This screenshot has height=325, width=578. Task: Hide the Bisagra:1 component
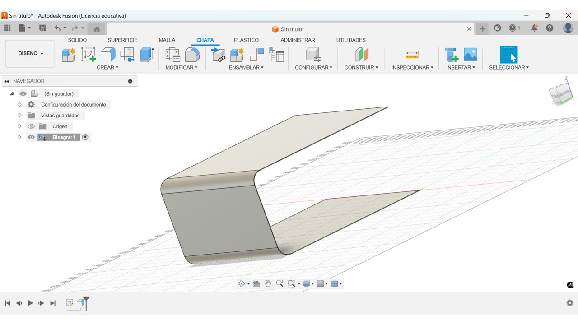click(x=31, y=137)
